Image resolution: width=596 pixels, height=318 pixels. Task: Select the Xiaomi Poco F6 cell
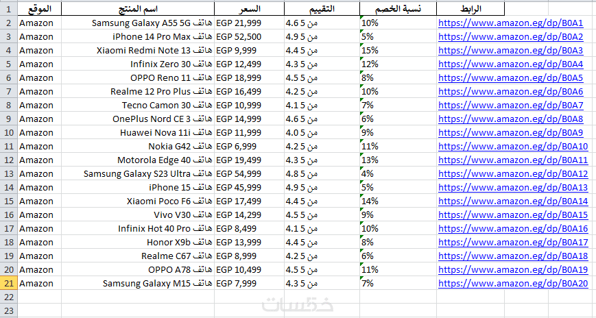pyautogui.click(x=138, y=201)
